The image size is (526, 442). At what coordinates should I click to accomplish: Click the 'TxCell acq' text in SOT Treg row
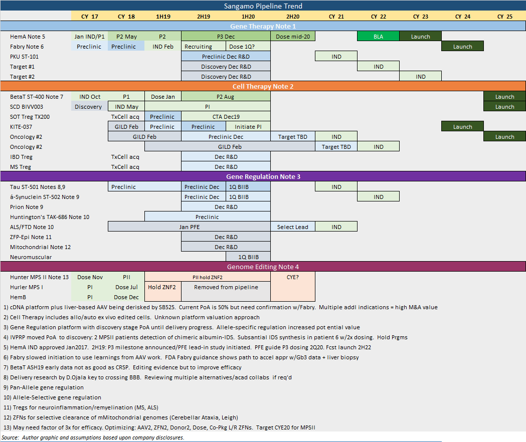[125, 117]
